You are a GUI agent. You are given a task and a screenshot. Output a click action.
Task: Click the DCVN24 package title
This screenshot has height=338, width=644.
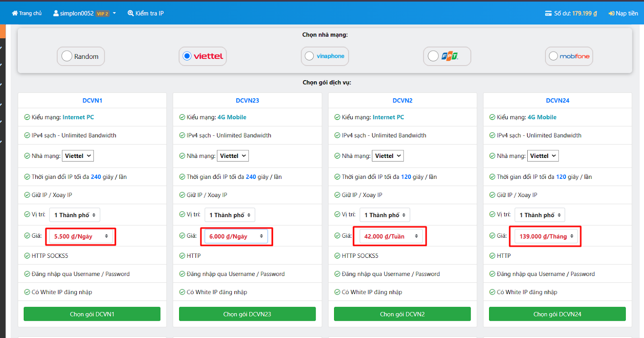tap(557, 100)
